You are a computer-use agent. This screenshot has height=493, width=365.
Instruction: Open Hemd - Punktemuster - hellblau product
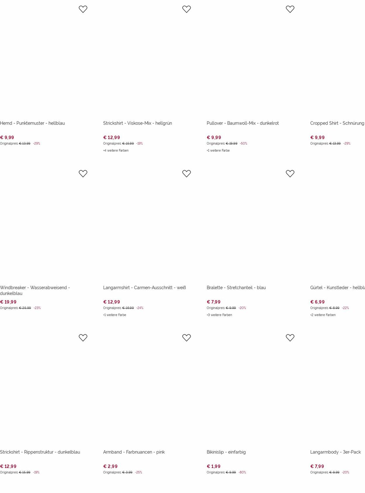coord(32,123)
